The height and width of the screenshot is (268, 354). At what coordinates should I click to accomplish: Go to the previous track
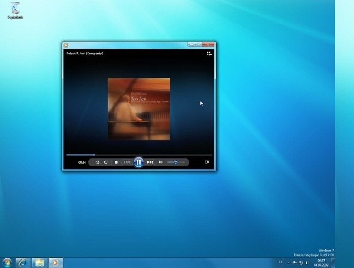[x=127, y=162]
